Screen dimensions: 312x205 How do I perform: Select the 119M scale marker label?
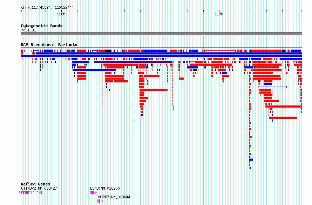(x=219, y=14)
